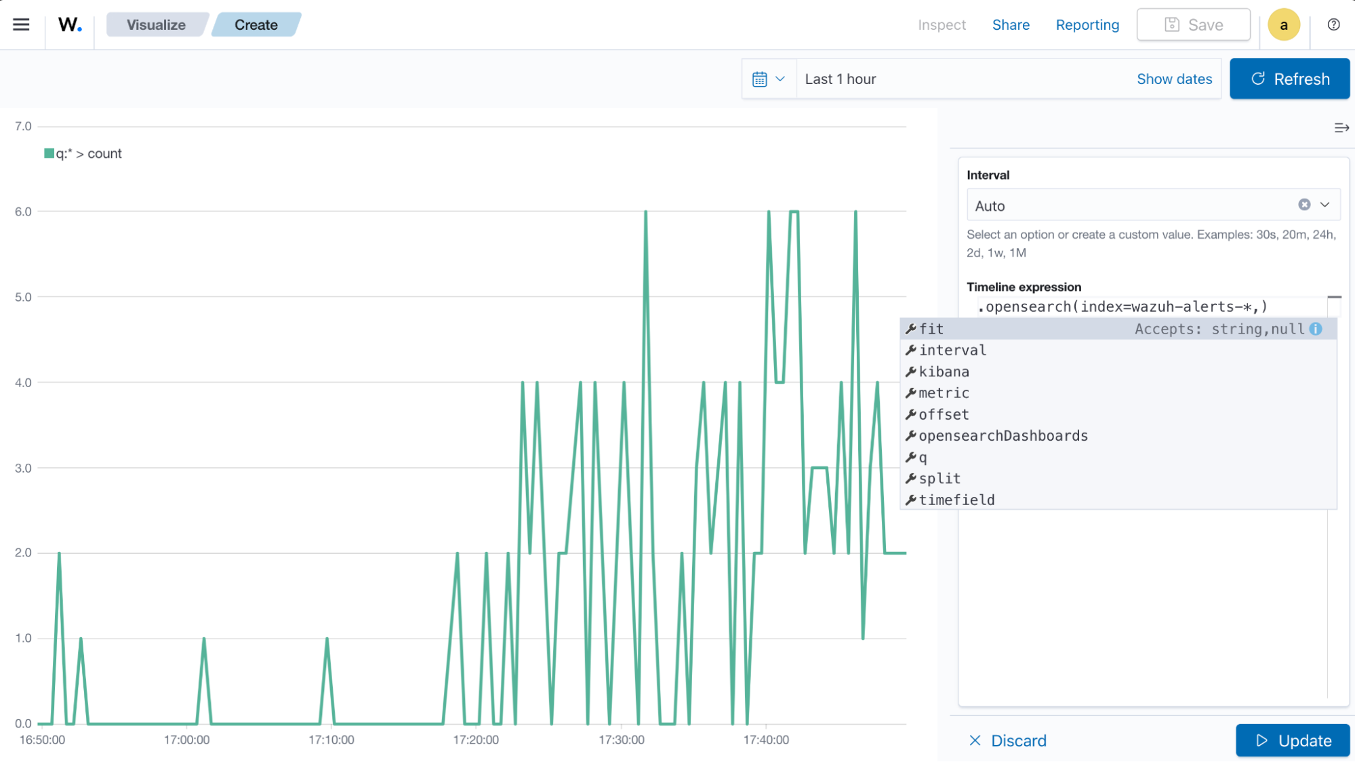Click the Update button
Image resolution: width=1355 pixels, height=762 pixels.
(x=1293, y=740)
